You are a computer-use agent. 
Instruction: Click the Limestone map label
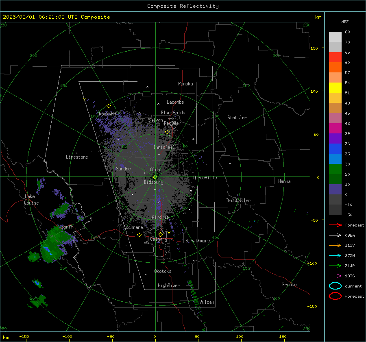coord(77,157)
